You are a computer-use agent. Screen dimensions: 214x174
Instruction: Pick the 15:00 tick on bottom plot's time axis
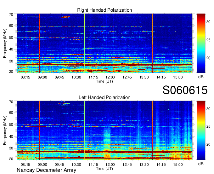point(178,165)
